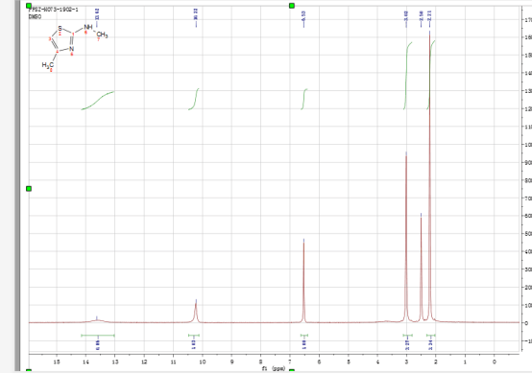Select the wide integral bracket near 13.6 ppm

pyautogui.click(x=98, y=336)
